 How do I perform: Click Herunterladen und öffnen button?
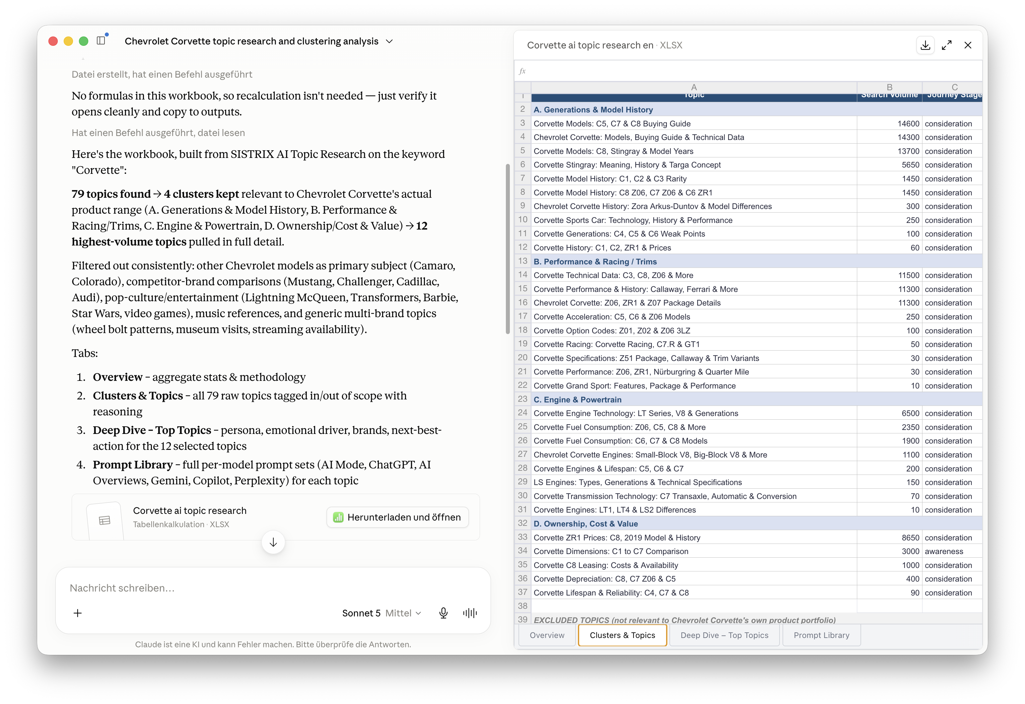(397, 517)
